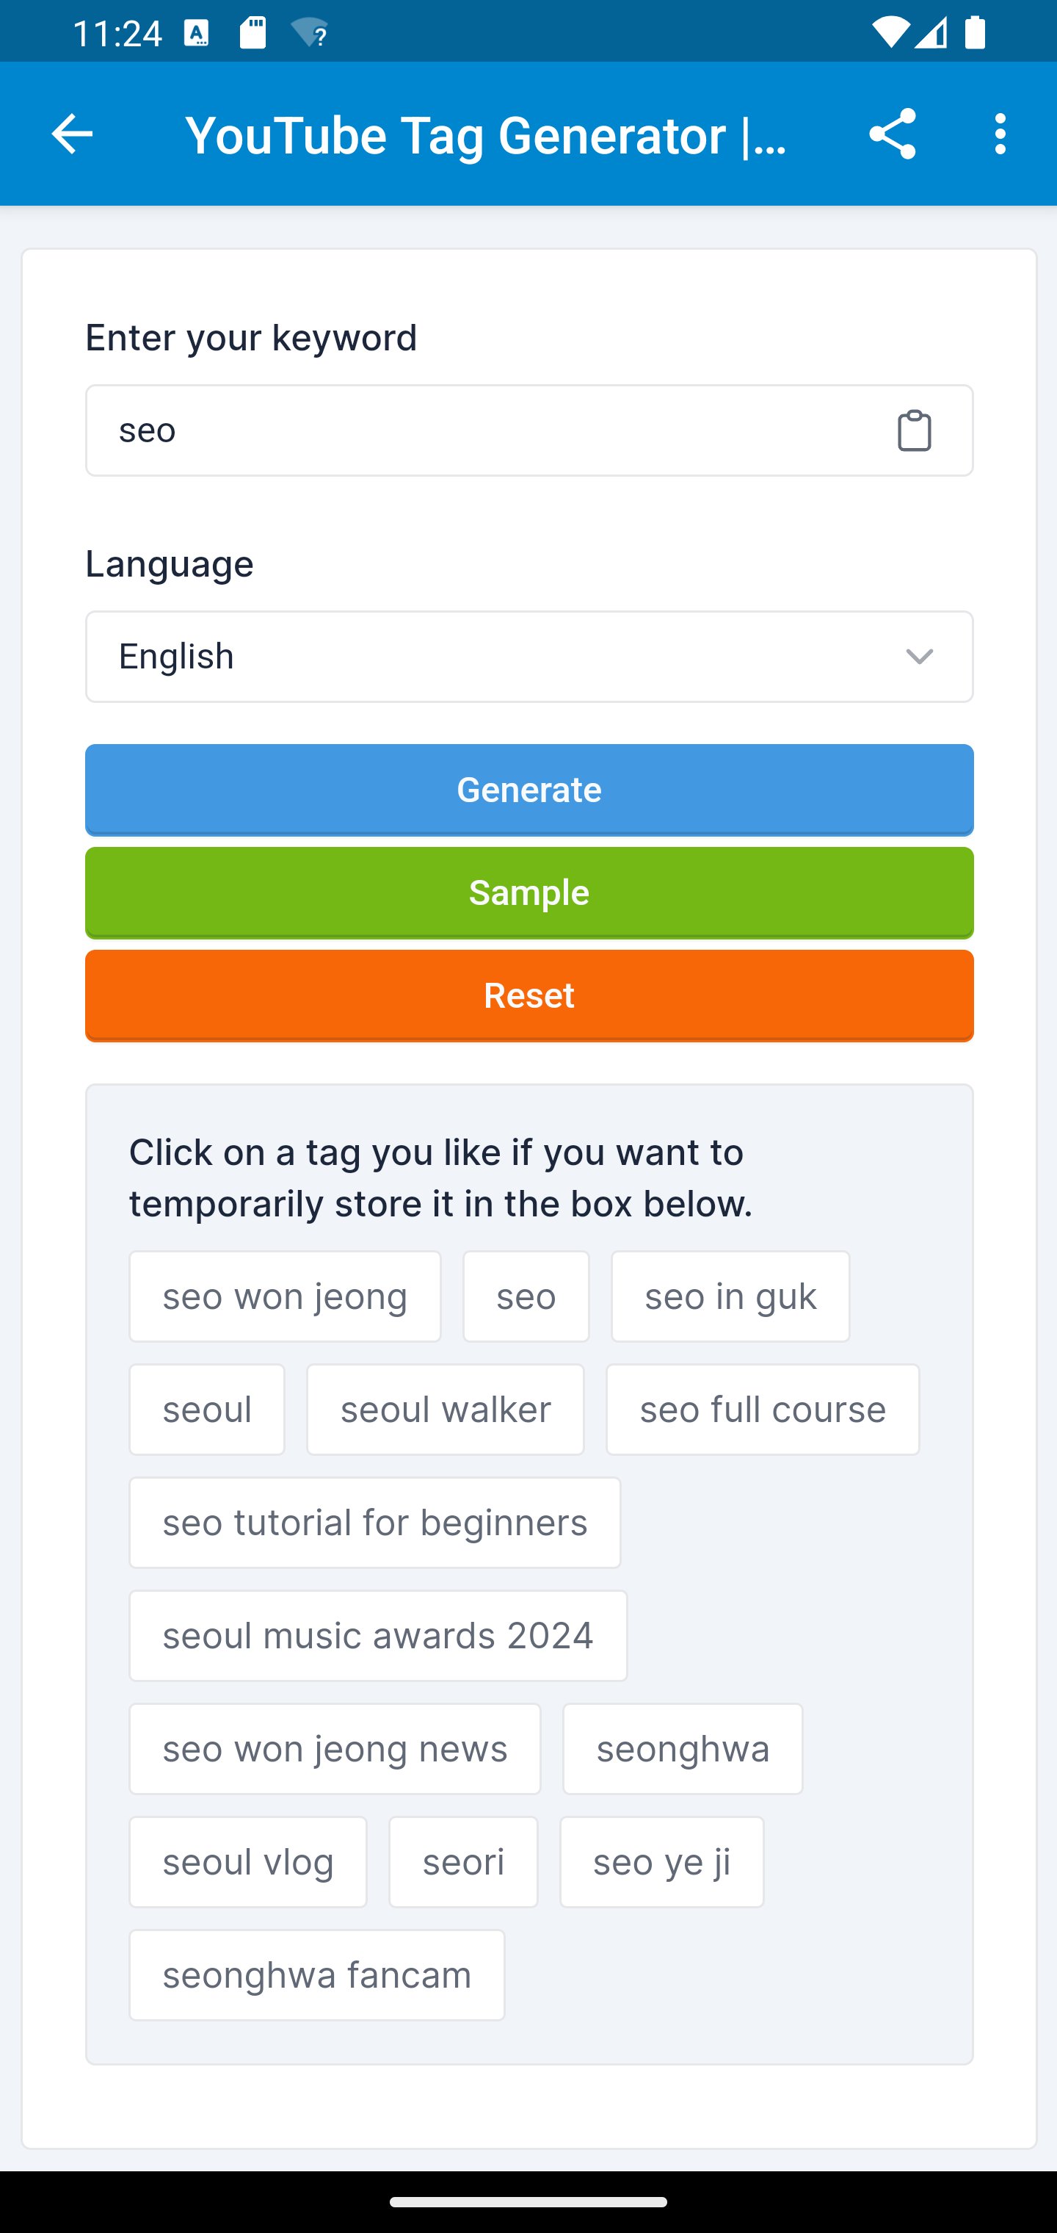
Task: Tap the "seonghwa fancam" tag
Action: 317,1974
